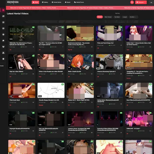This screenshot has width=154, height=154.
Task: Click the bottom round sidebar icon
Action: click(3, 59)
